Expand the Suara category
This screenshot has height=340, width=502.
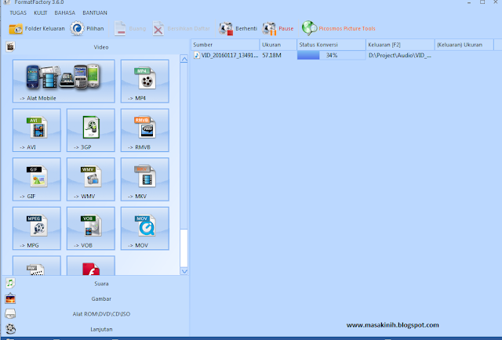[96, 284]
